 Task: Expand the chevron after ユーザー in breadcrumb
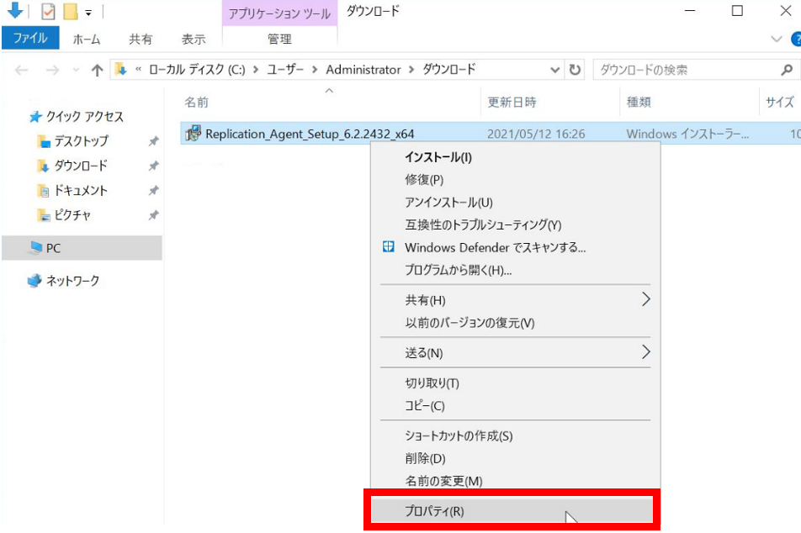(315, 70)
